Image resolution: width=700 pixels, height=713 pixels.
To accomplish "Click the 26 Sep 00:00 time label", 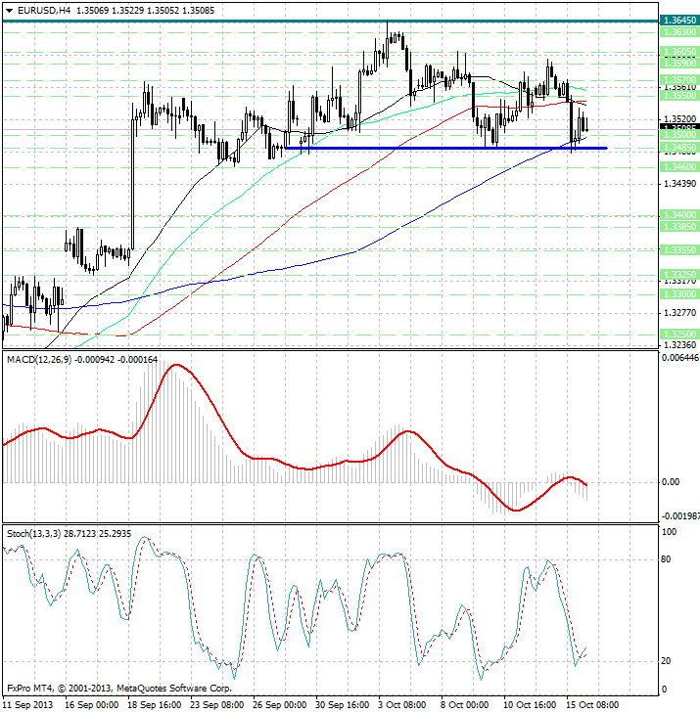I will (279, 705).
